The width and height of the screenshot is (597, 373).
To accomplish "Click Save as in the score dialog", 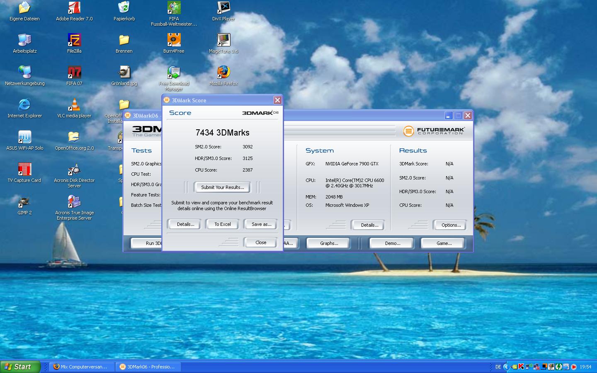I will click(261, 224).
